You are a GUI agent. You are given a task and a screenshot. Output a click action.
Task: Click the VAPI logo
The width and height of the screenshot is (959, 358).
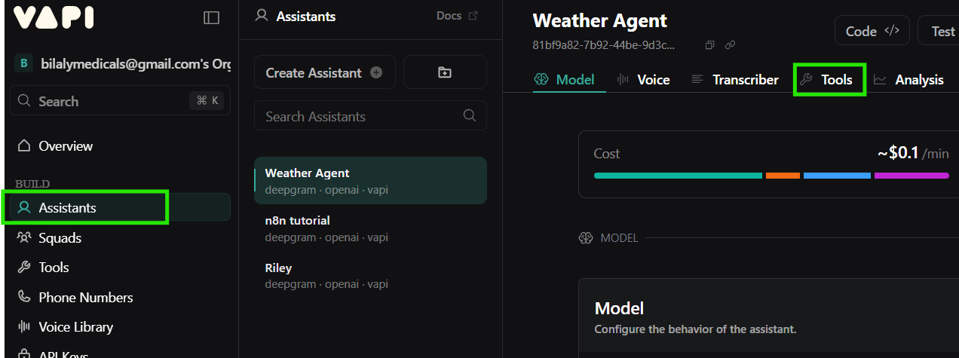tap(54, 17)
